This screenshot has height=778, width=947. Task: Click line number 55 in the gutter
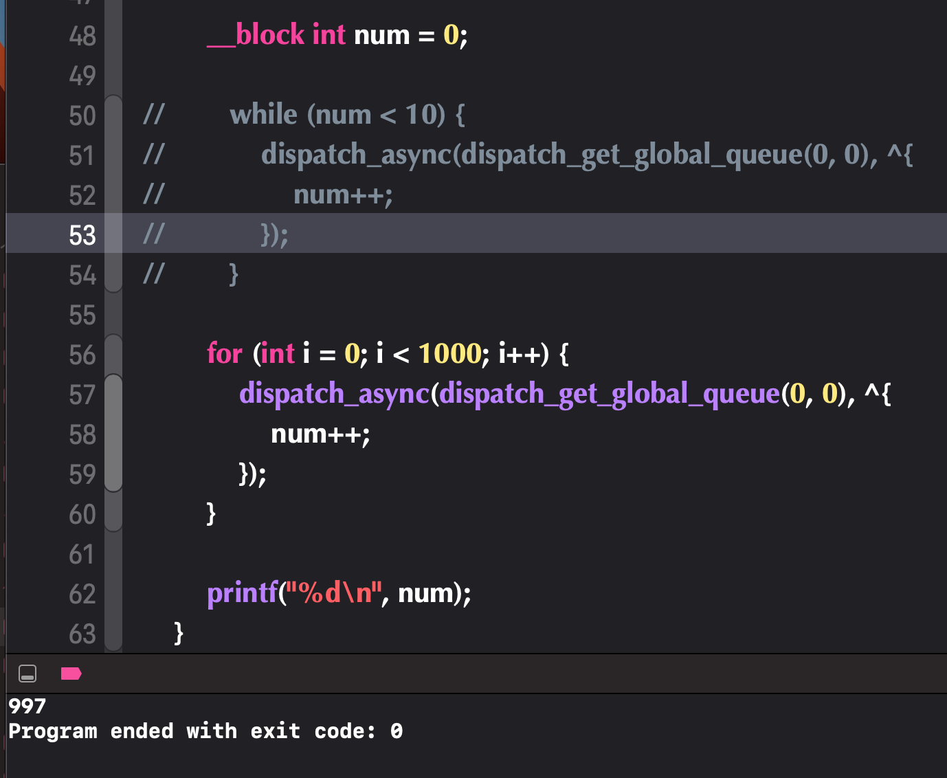pyautogui.click(x=82, y=315)
